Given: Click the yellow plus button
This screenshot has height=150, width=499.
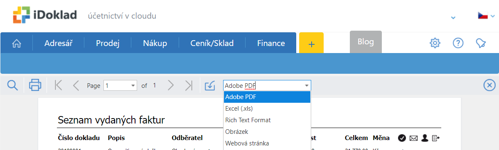Looking at the screenshot, I should point(311,43).
